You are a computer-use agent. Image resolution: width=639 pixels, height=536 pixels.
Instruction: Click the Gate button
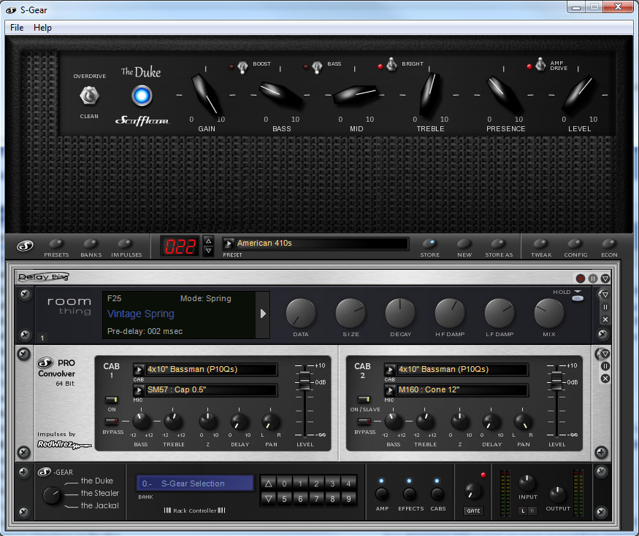pos(473,510)
